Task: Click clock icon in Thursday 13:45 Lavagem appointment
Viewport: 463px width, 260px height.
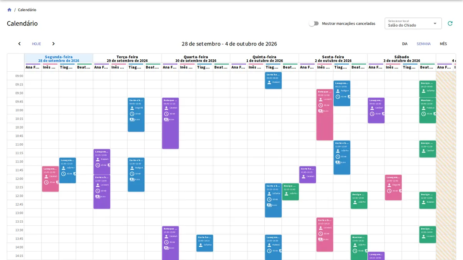Action: [269, 251]
